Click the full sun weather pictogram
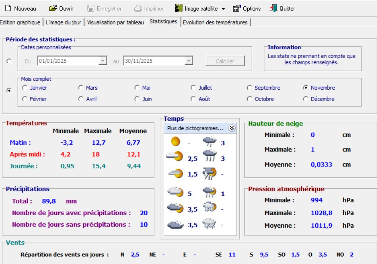This screenshot has height=264, width=377. pos(175,142)
